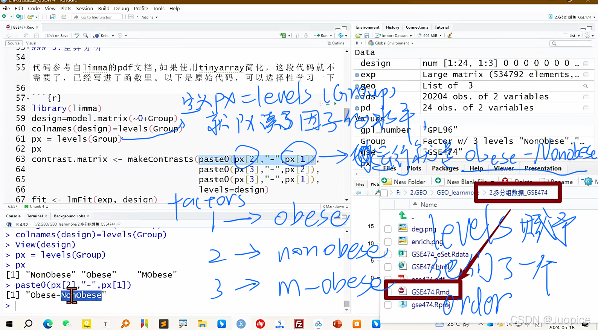Tick the checkbox next to GSE474.html
The image size is (598, 330).
click(x=388, y=267)
